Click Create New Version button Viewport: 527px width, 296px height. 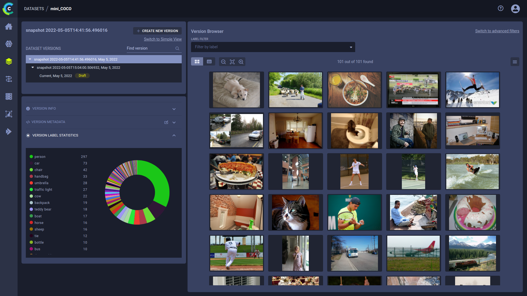click(x=157, y=31)
